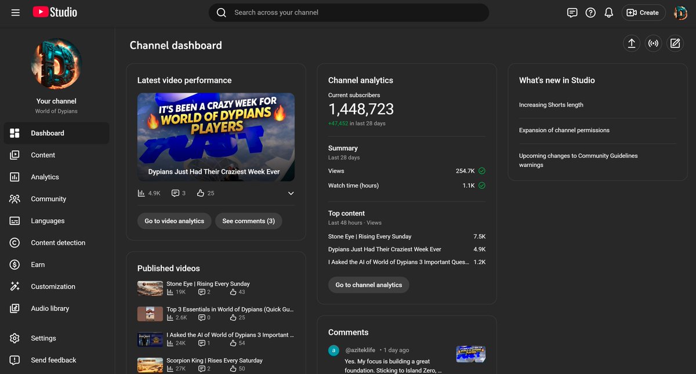
Task: Open the notifications bell
Action: pyautogui.click(x=608, y=12)
